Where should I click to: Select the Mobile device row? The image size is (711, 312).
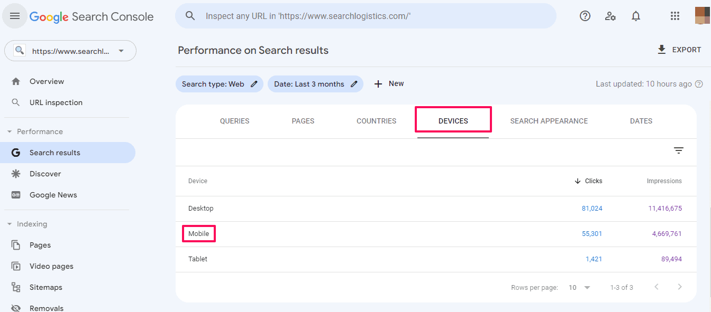click(436, 234)
